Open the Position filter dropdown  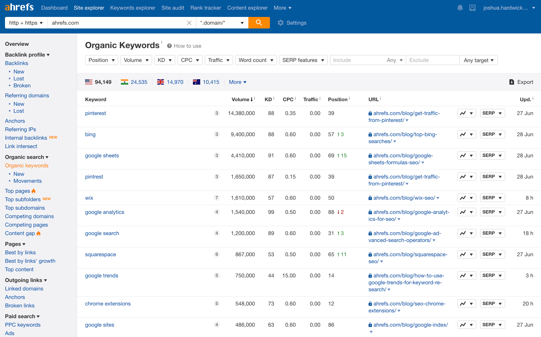coord(102,60)
